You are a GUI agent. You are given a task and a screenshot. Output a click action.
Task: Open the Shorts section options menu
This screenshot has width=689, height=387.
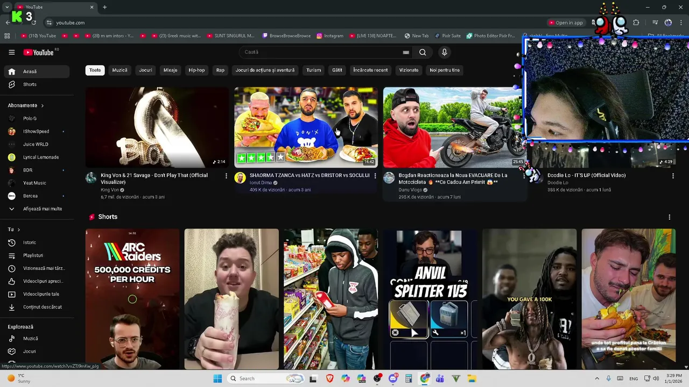pos(670,217)
